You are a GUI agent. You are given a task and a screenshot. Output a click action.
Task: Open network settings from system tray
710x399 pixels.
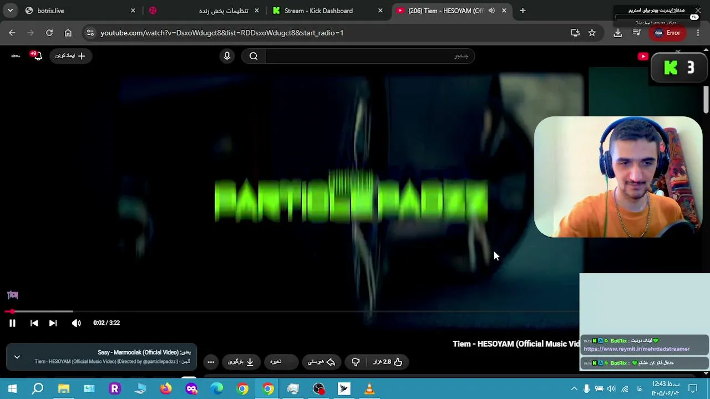tap(625, 389)
